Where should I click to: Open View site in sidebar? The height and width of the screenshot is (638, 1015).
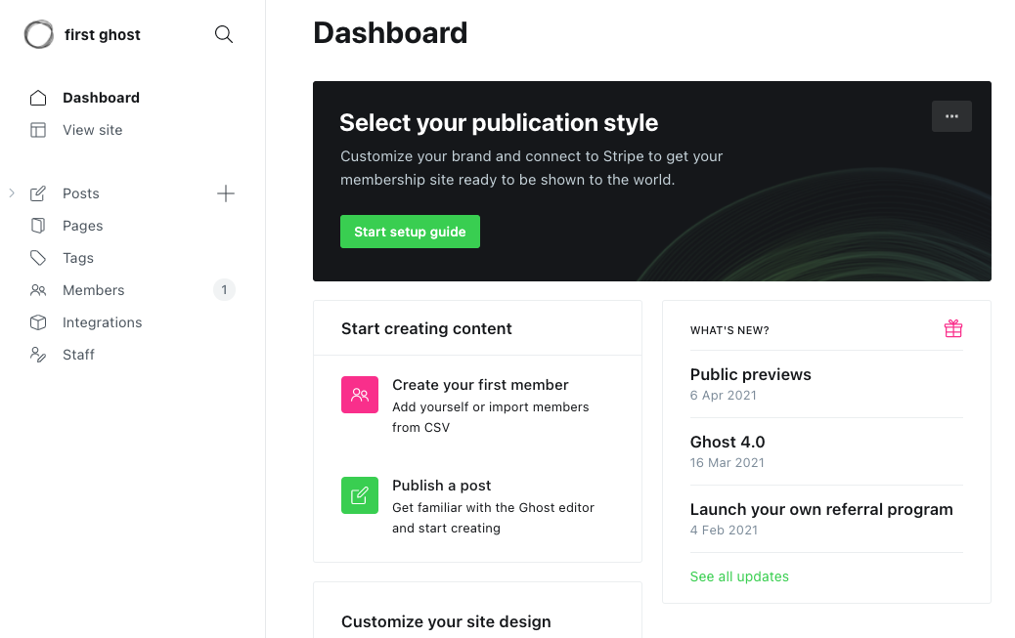coord(92,130)
